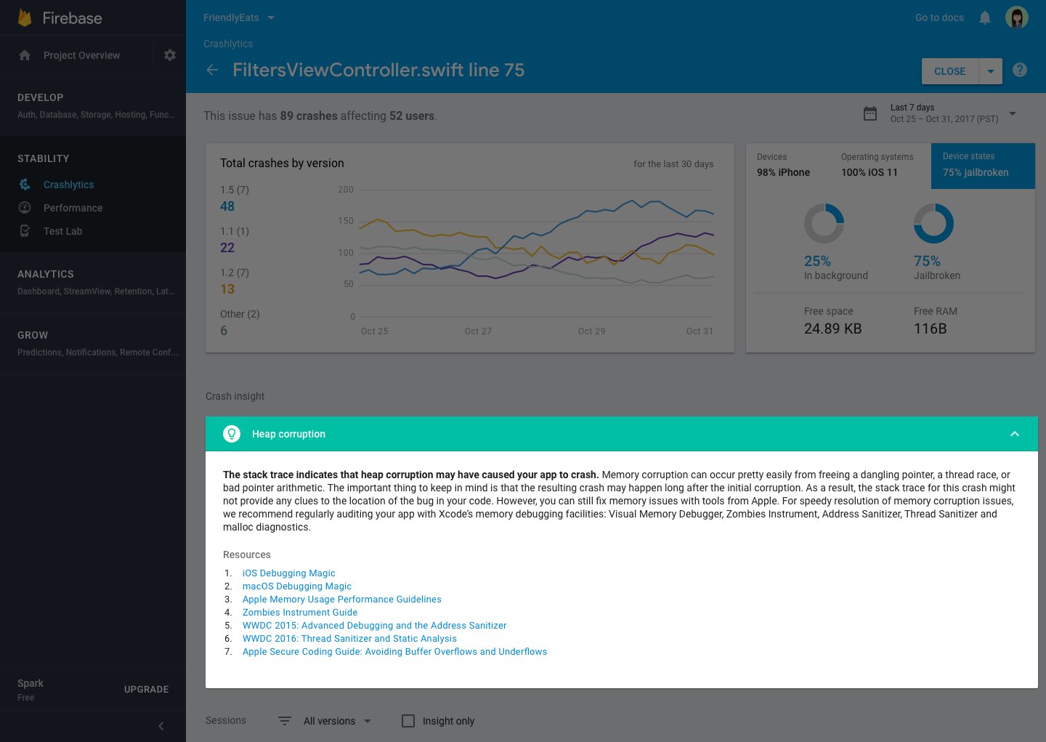The width and height of the screenshot is (1046, 742).
Task: Click the STABILITY section heading
Action: click(x=44, y=158)
